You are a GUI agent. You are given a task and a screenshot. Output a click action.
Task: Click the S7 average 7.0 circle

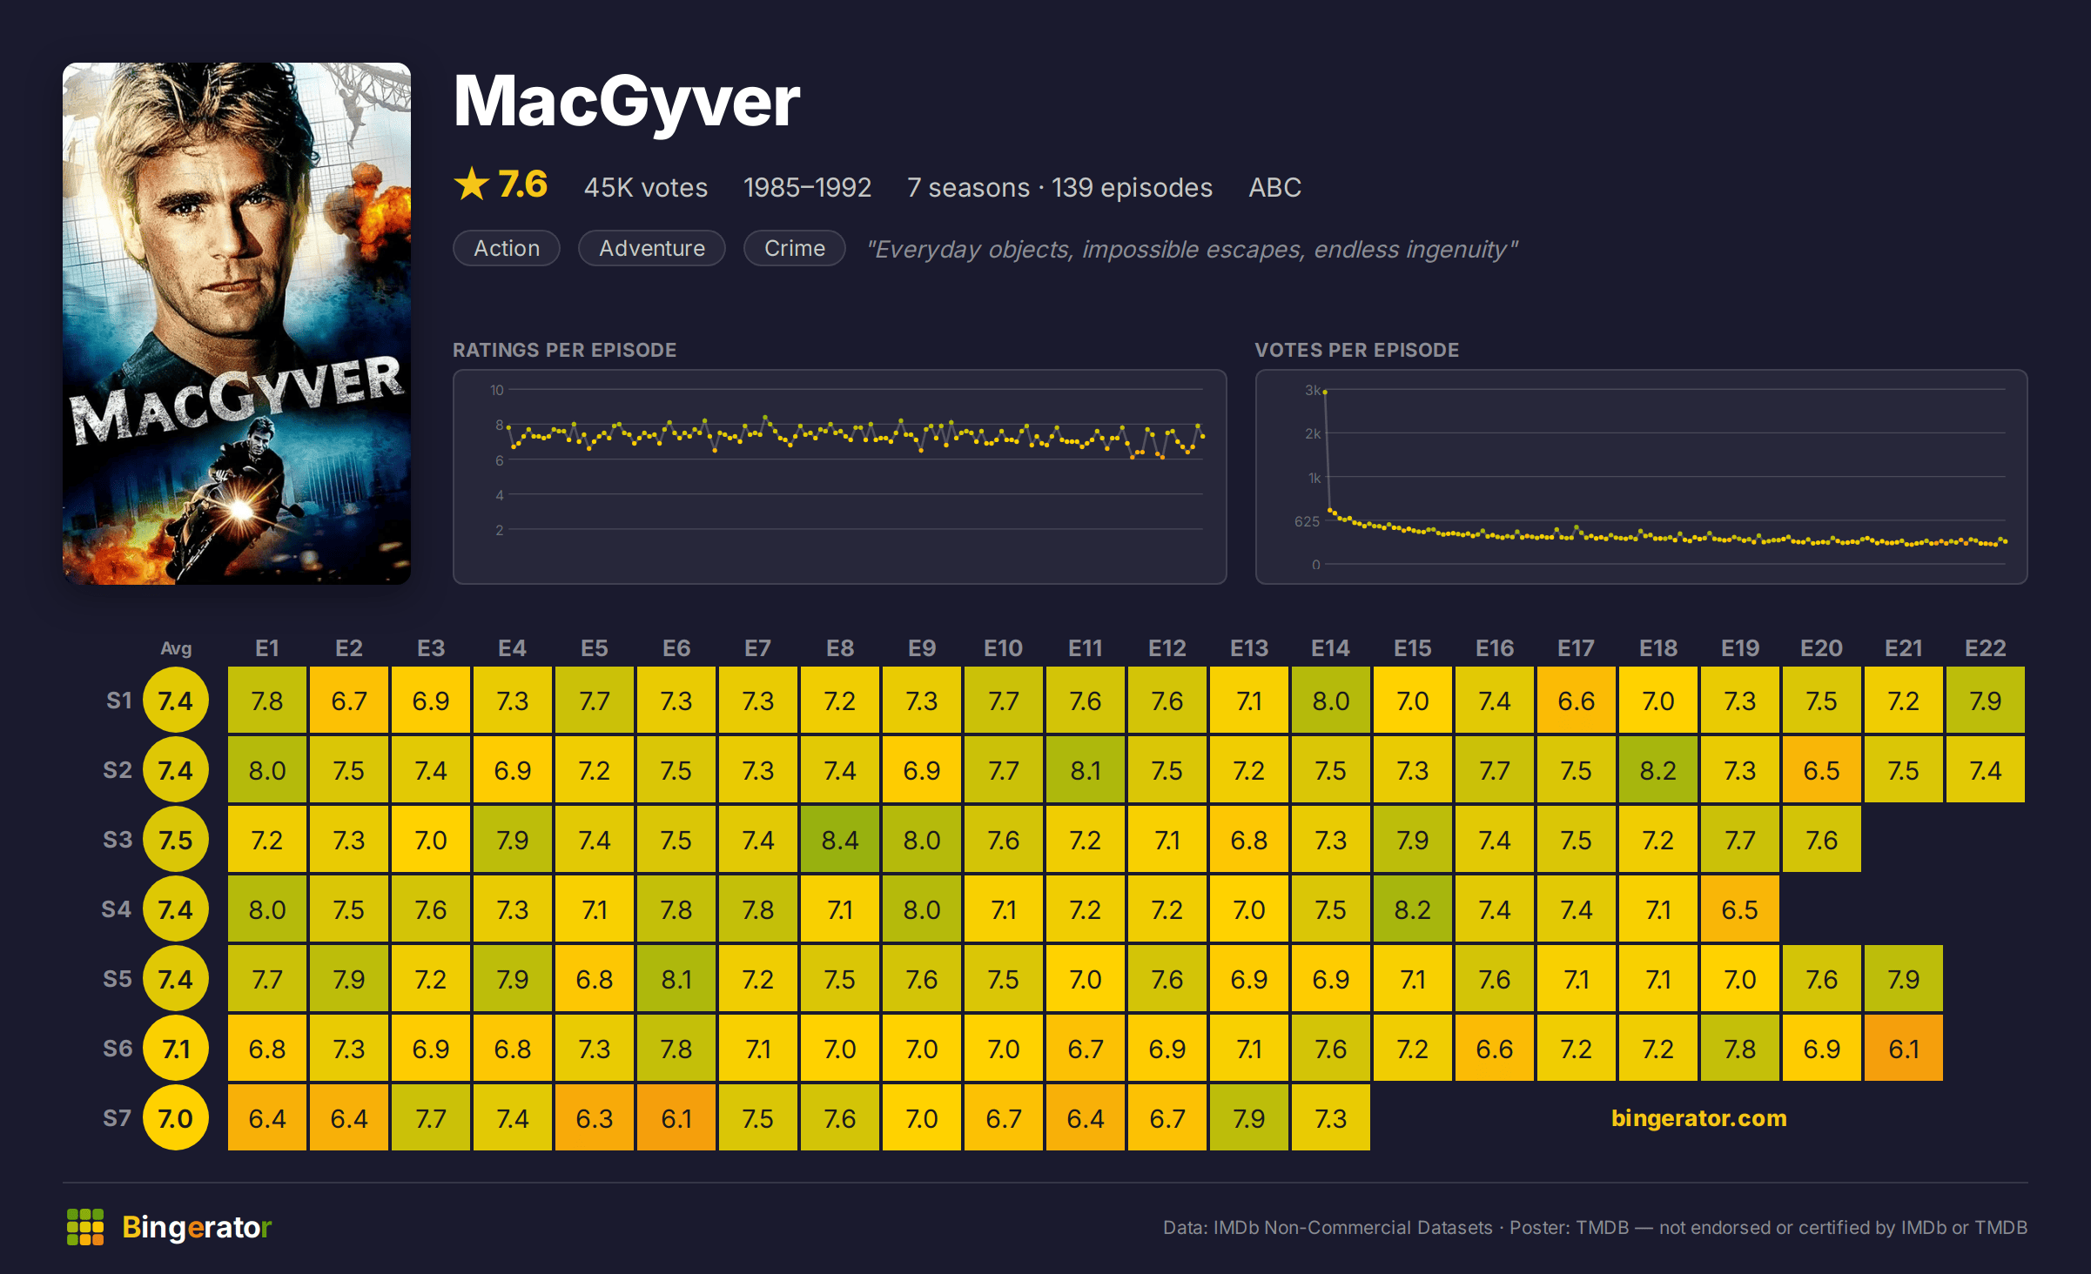pos(176,1118)
